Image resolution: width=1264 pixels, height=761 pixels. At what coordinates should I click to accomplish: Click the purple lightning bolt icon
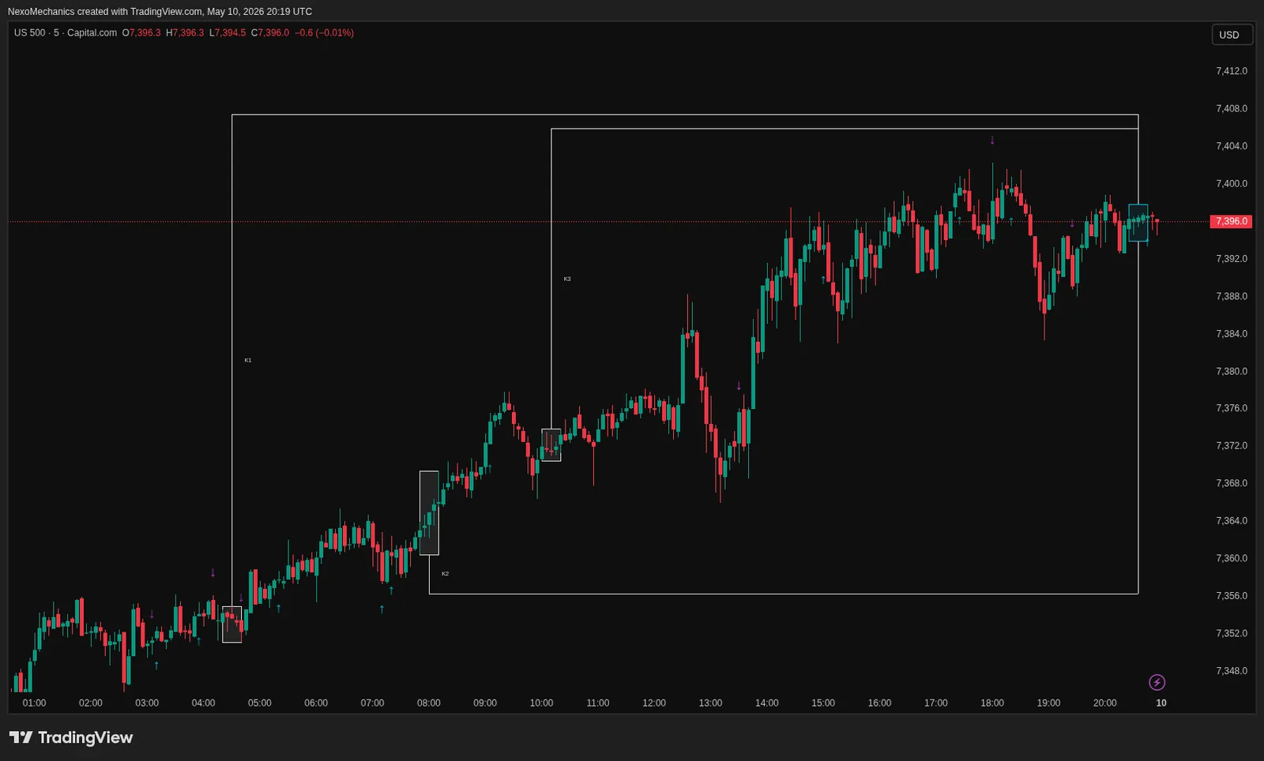pyautogui.click(x=1157, y=682)
